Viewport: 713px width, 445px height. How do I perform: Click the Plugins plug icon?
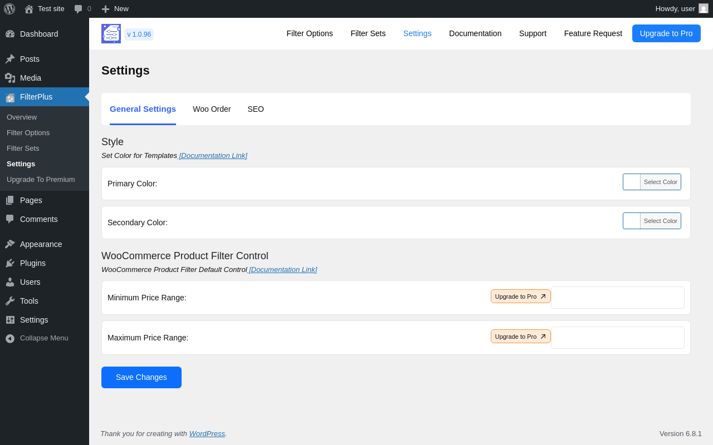tap(10, 263)
